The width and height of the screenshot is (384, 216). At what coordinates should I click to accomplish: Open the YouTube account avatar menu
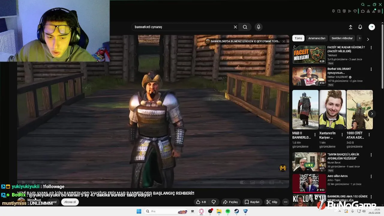(x=372, y=27)
